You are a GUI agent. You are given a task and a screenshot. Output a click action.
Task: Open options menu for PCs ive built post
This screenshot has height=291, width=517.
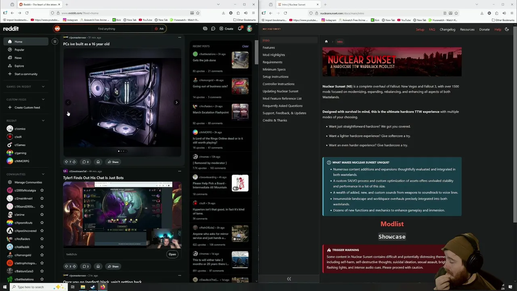click(180, 38)
